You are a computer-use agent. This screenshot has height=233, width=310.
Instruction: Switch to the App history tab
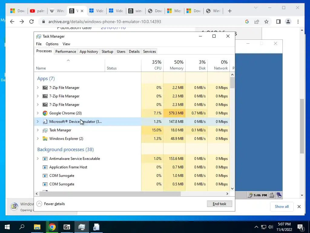point(89,52)
